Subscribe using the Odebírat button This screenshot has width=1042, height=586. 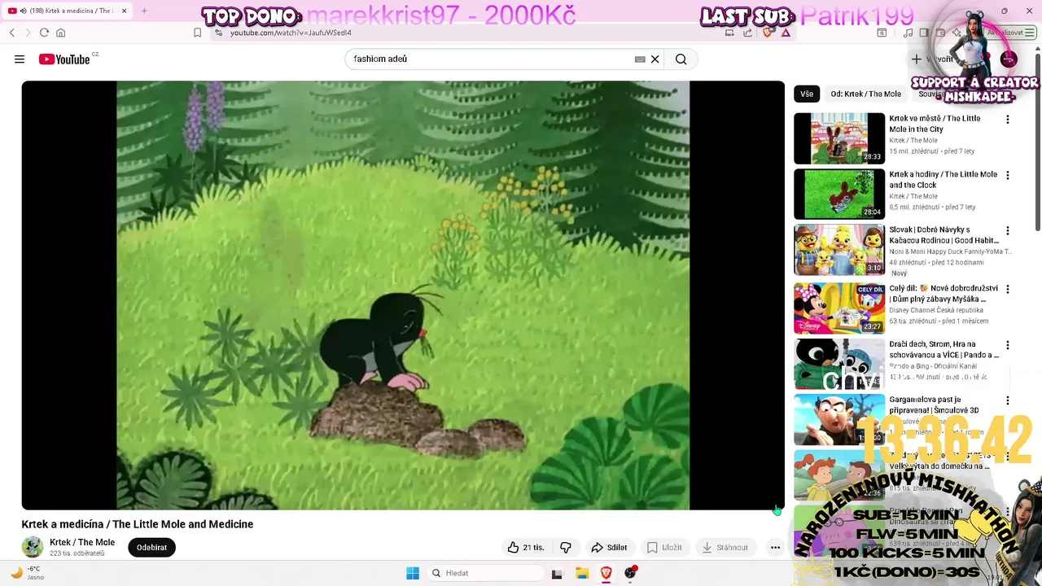tap(151, 548)
